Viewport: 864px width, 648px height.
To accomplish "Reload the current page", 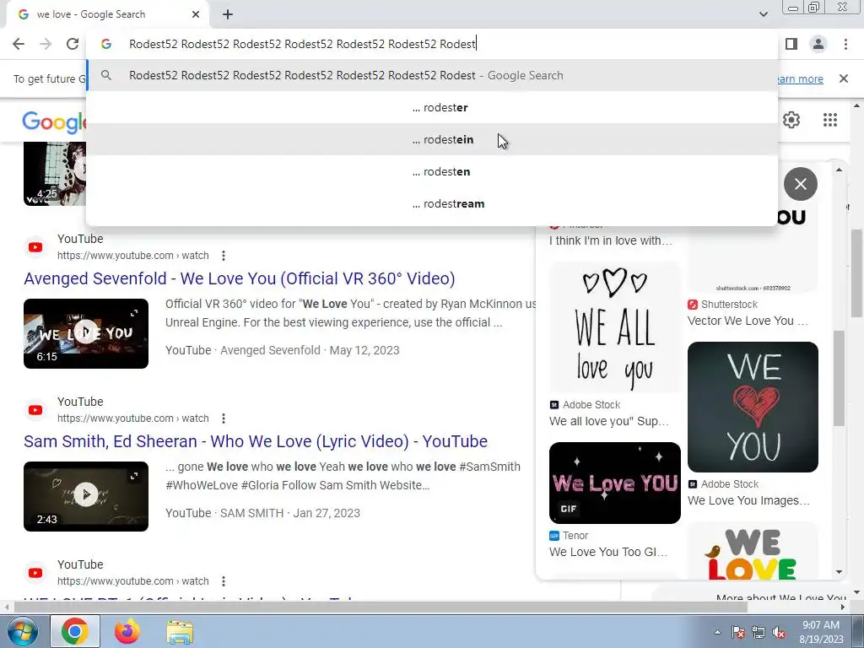I will click(73, 44).
